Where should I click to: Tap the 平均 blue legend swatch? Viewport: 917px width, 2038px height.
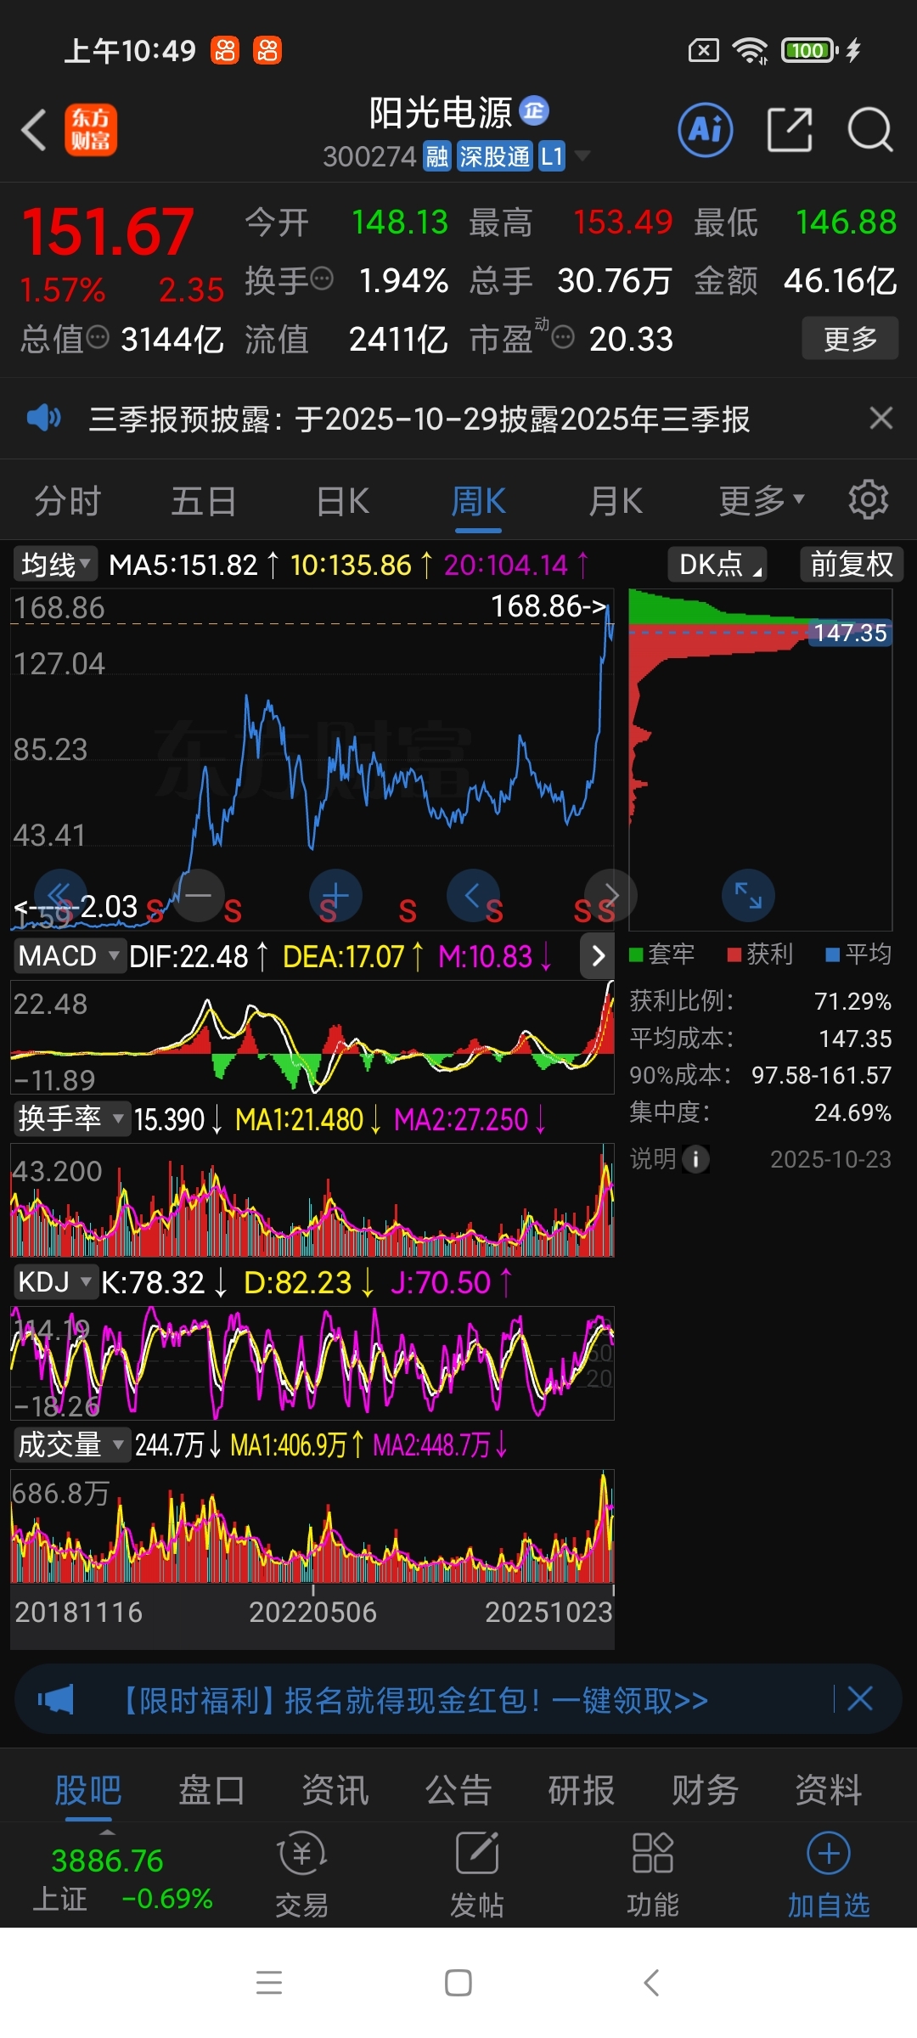coord(833,954)
